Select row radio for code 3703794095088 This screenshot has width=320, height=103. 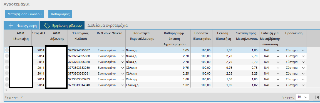pos(7,56)
